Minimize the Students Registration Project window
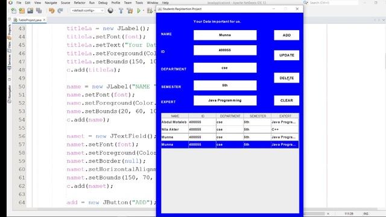The height and width of the screenshot is (217, 386). [x=273, y=9]
